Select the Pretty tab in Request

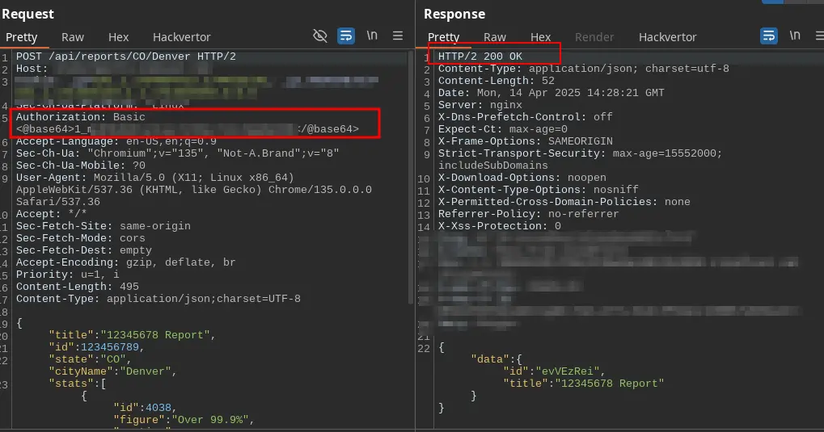(22, 37)
